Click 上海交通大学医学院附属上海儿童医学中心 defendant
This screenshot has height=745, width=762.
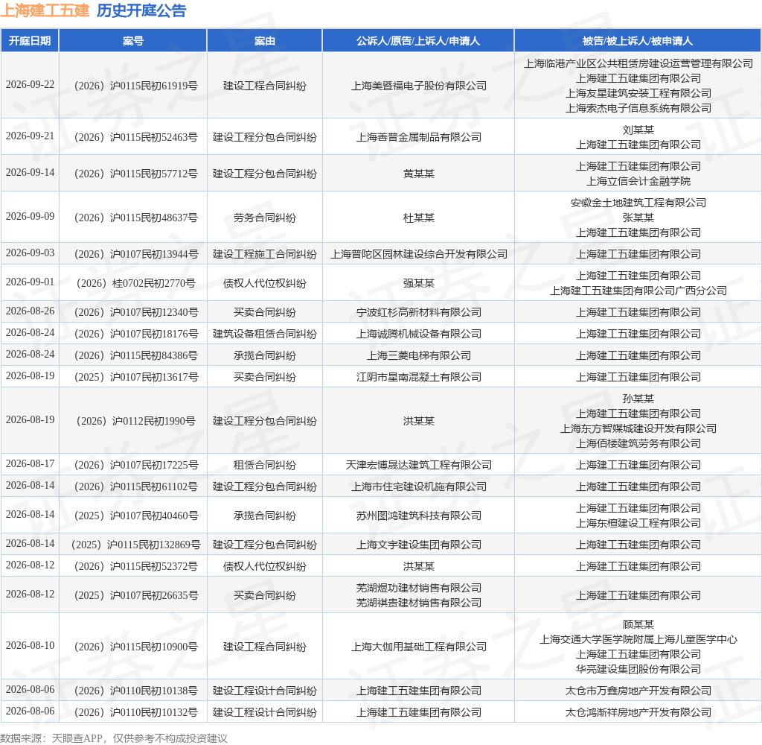tap(638, 639)
